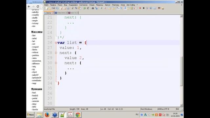Zoom out using toolbar icon
210x118 pixels.
105,8
